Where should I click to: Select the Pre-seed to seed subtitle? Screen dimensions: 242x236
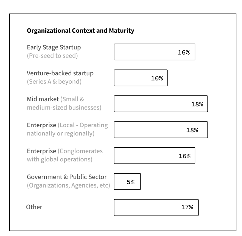click(52, 56)
